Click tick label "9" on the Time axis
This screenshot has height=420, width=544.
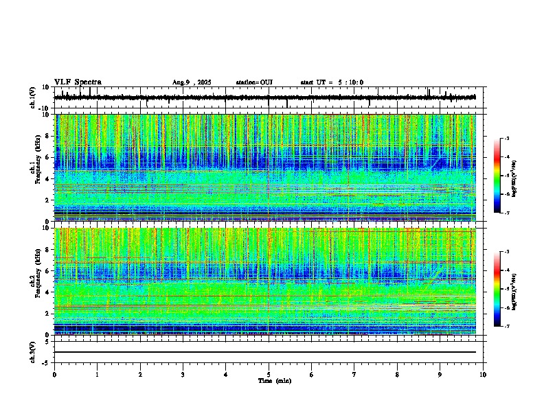pos(440,375)
